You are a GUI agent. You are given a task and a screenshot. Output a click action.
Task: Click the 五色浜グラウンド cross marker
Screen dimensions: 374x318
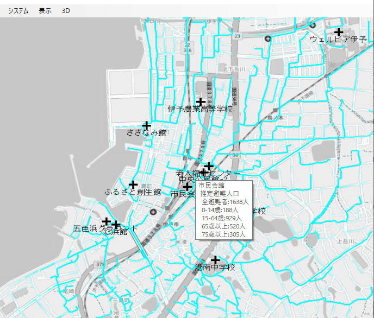[x=107, y=221]
